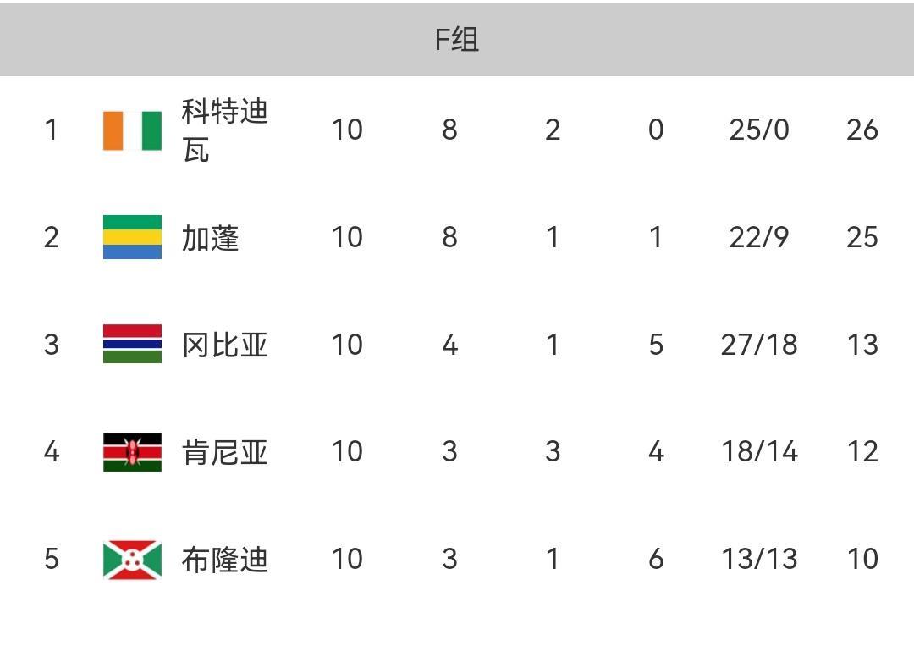Viewport: 914px width, 646px height.
Task: Click the 27/18 goals record
Action: tap(758, 345)
